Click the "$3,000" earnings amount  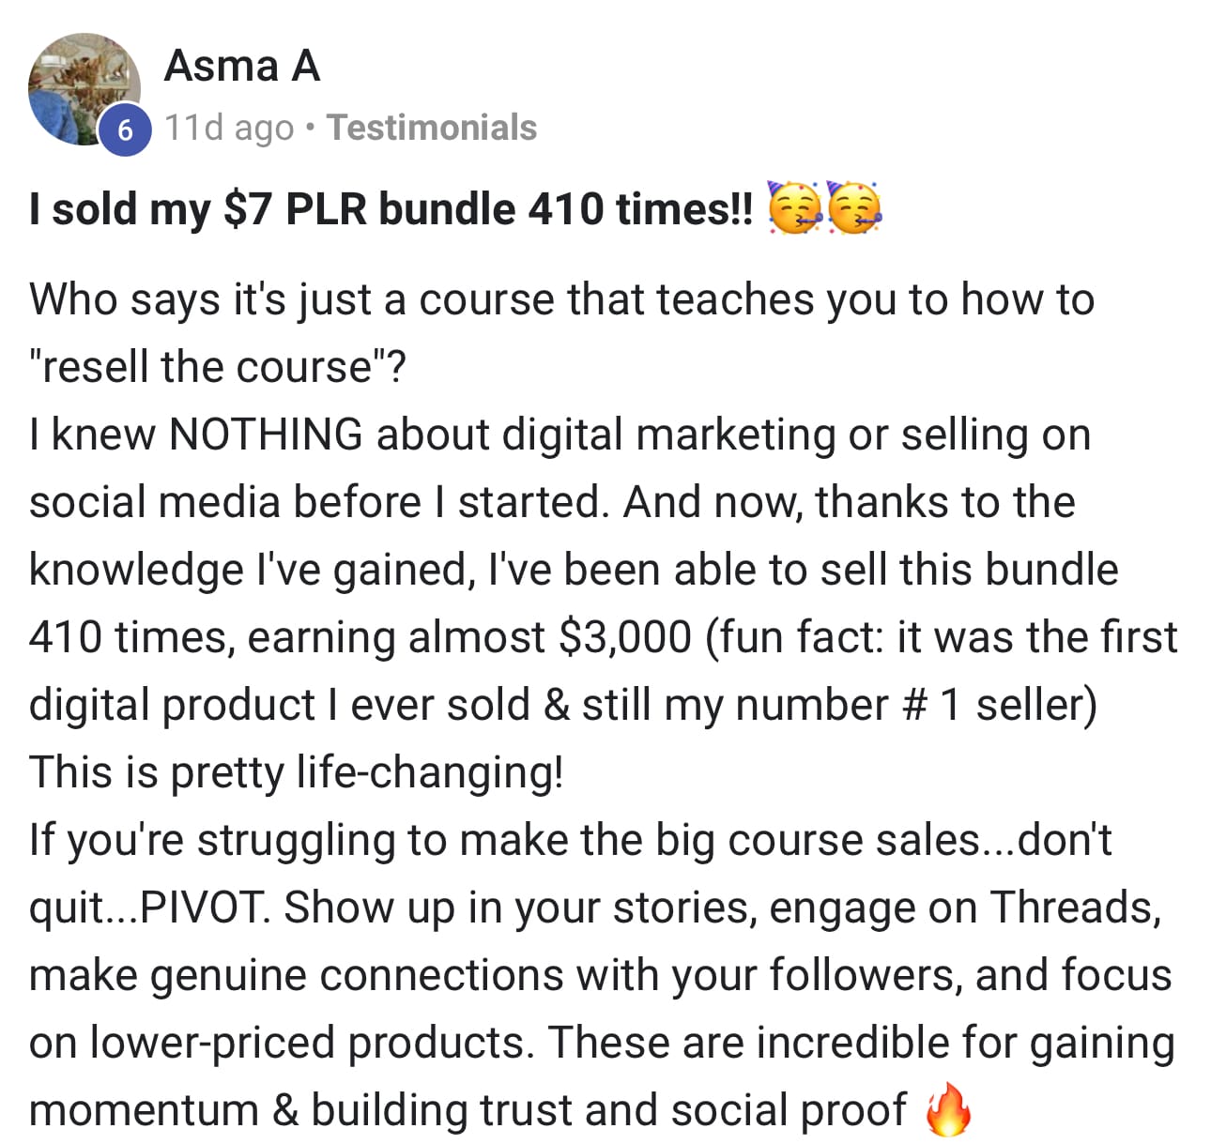(624, 637)
